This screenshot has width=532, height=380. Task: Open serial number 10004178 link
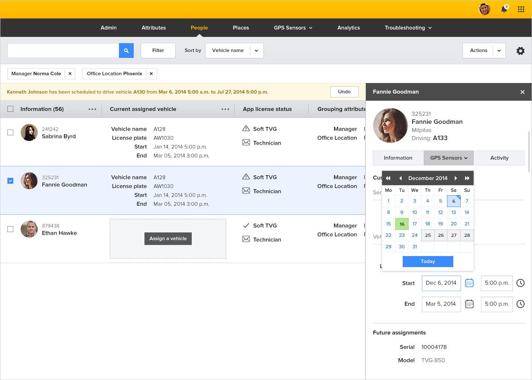click(x=434, y=347)
